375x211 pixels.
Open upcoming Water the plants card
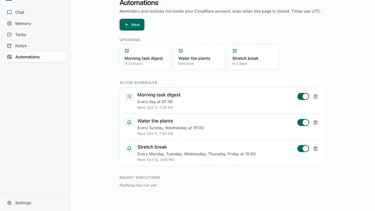pos(199,57)
